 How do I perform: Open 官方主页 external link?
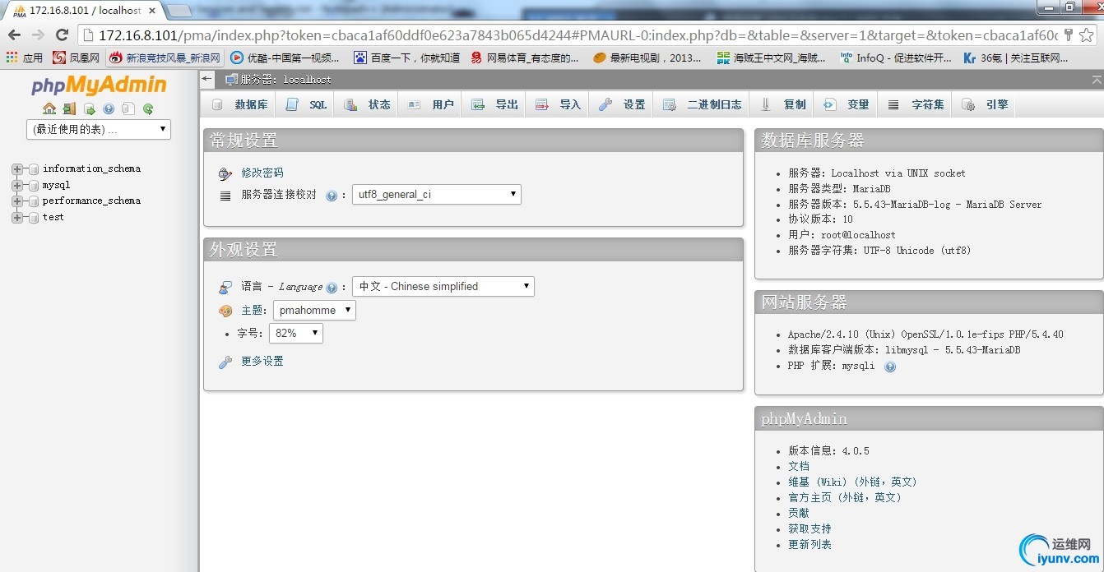[845, 497]
